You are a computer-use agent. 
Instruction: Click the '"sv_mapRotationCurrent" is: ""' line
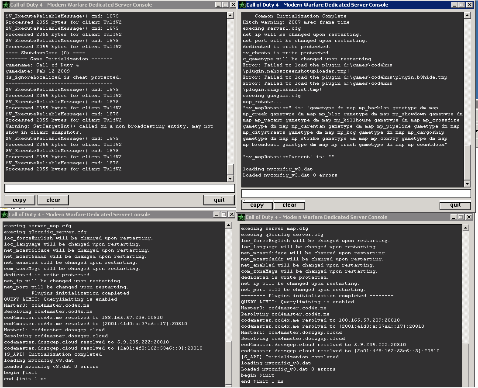[289, 157]
